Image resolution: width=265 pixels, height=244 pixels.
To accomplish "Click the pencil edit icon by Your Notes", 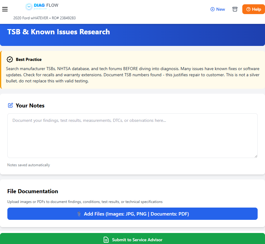I will [x=10, y=105].
